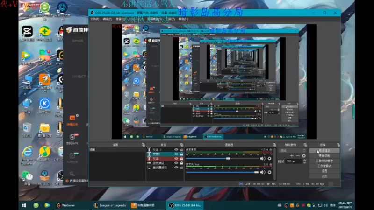
Task: Open the 文件(F) menu
Action: point(94,19)
